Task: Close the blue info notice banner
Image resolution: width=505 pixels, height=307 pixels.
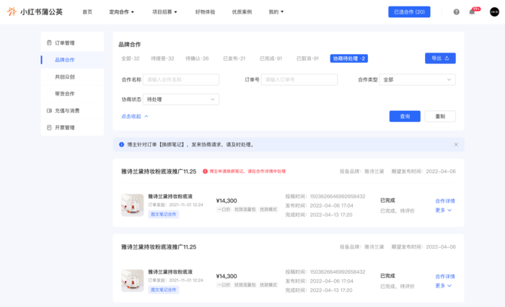Action: [456, 144]
